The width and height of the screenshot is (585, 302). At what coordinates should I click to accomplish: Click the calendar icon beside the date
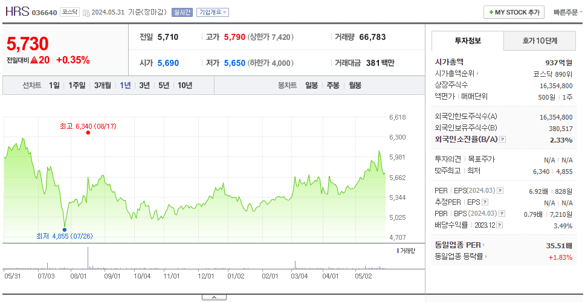click(x=86, y=13)
